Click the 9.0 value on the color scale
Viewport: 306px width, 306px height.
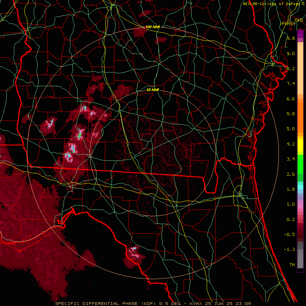(x=291, y=54)
